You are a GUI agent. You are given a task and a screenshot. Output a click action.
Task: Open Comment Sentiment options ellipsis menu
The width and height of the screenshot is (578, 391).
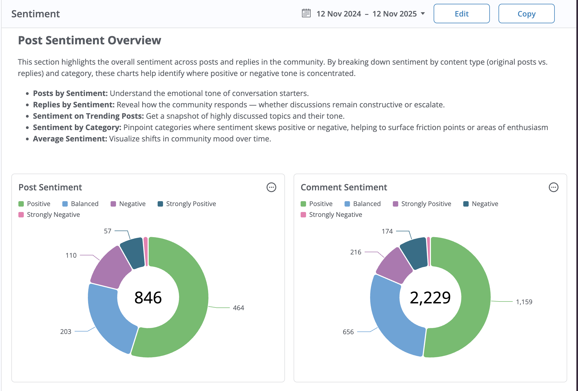click(553, 187)
